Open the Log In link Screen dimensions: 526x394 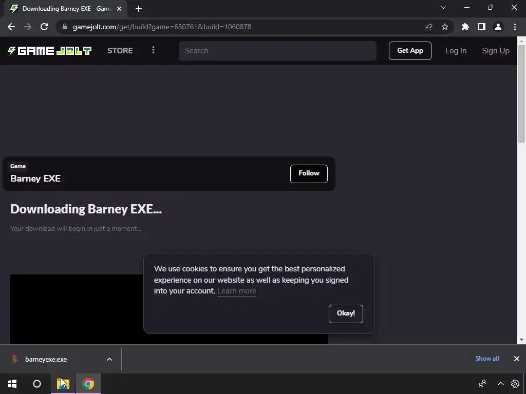[456, 51]
